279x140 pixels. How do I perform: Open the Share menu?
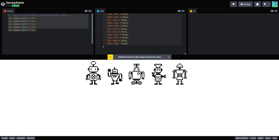tap(275, 138)
